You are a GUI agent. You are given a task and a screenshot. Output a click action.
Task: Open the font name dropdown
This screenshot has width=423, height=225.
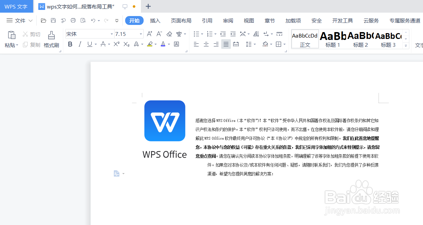(111, 34)
